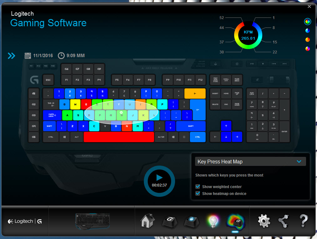Open the Settings gear icon
The image size is (317, 239).
click(264, 221)
